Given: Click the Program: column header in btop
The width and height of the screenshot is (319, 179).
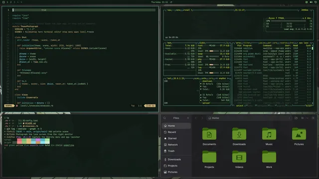Looking at the screenshot, I should click(248, 46).
